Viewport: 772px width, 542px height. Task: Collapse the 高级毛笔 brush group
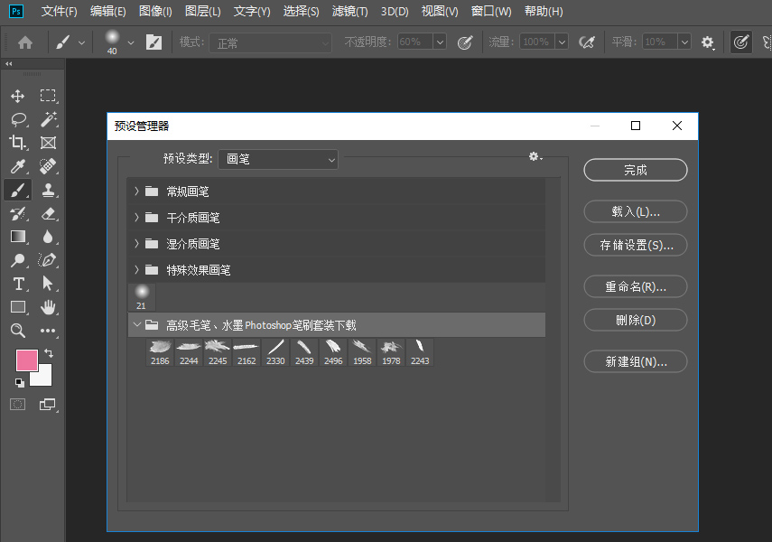click(x=137, y=324)
